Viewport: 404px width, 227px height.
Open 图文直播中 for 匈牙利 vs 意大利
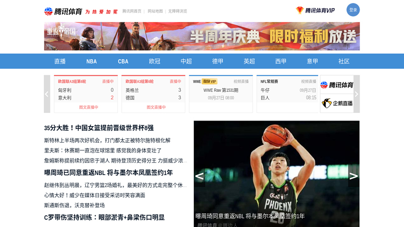88,107
